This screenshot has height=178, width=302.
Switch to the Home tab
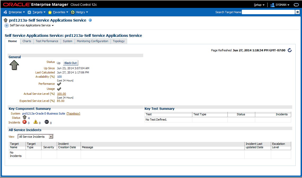coord(12,41)
